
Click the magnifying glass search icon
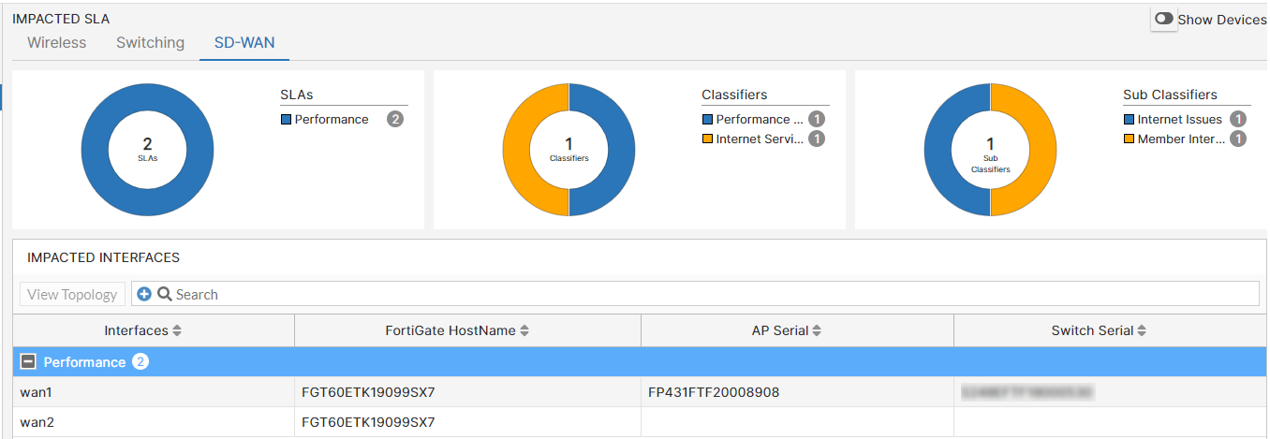tap(164, 294)
